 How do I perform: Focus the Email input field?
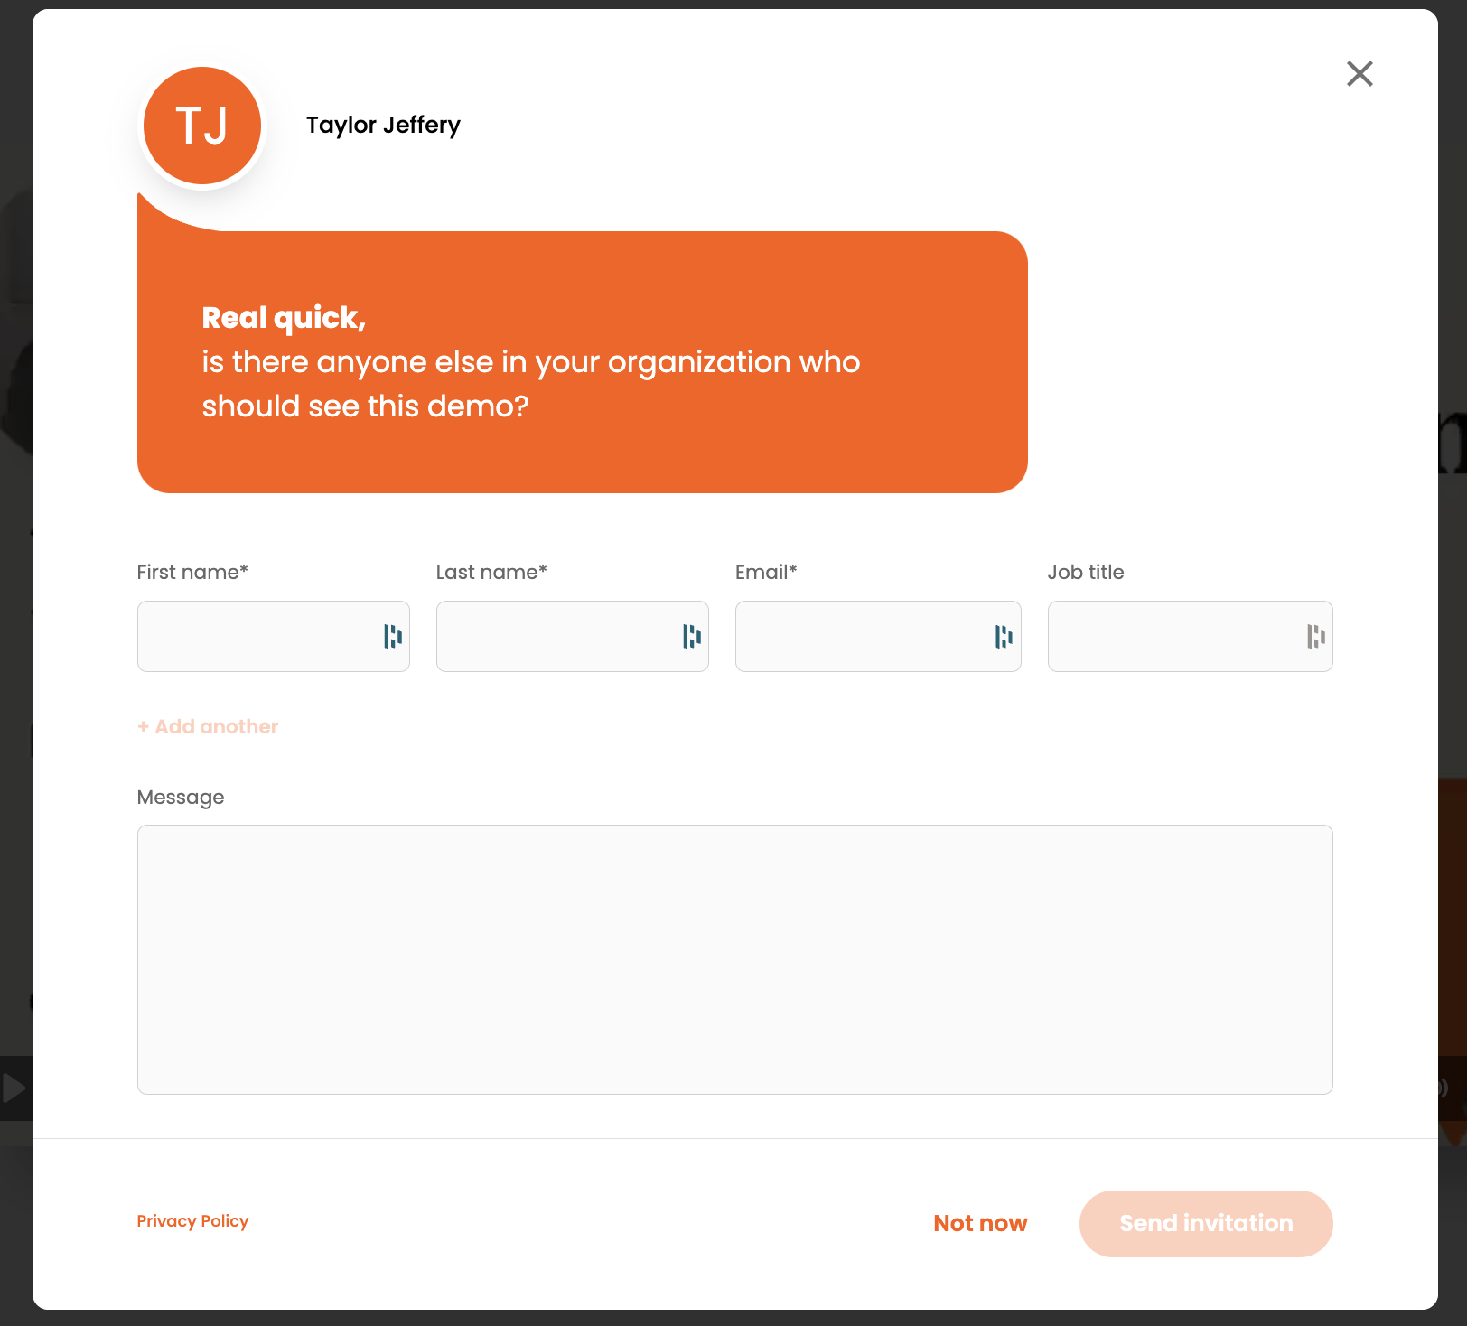pos(878,636)
